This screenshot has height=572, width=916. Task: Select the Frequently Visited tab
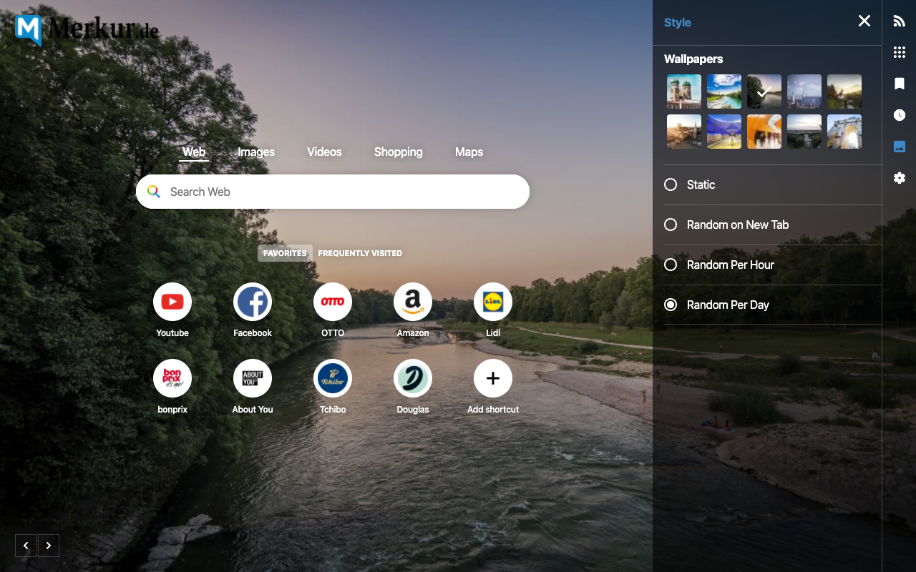[360, 253]
